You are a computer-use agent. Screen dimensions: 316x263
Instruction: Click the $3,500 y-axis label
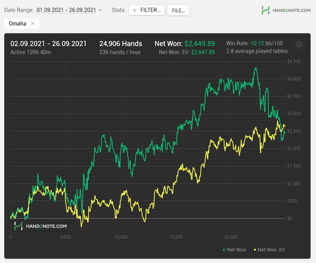[293, 96]
